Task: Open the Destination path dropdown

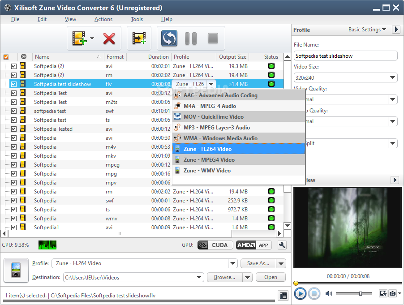Action: (x=199, y=277)
